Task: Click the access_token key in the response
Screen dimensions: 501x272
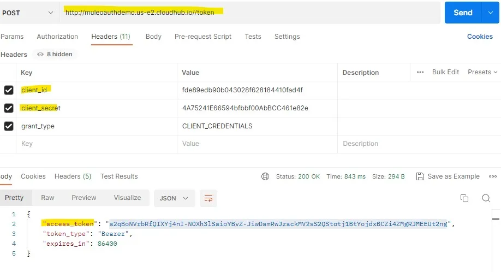Action: pyautogui.click(x=70, y=224)
